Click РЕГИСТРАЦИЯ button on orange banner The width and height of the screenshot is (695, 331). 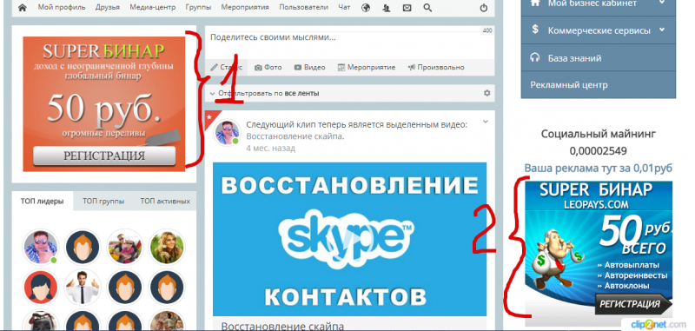pyautogui.click(x=104, y=156)
